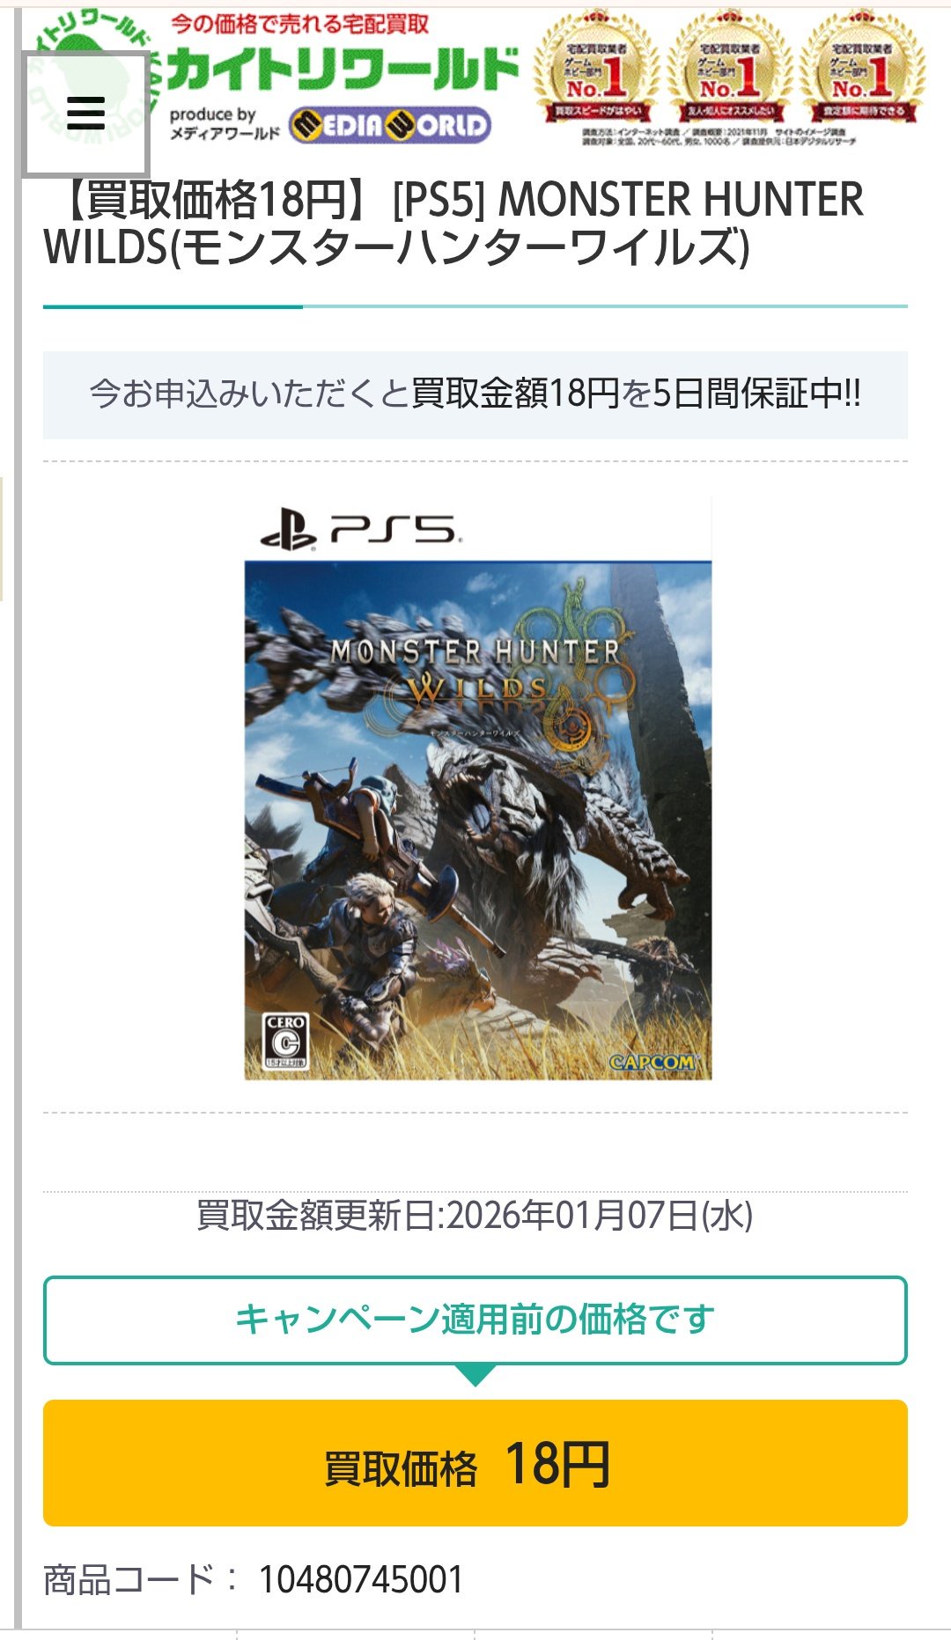The image size is (951, 1640).
Task: Tap キャンペーン適用前の価格です box
Action: (x=475, y=1320)
